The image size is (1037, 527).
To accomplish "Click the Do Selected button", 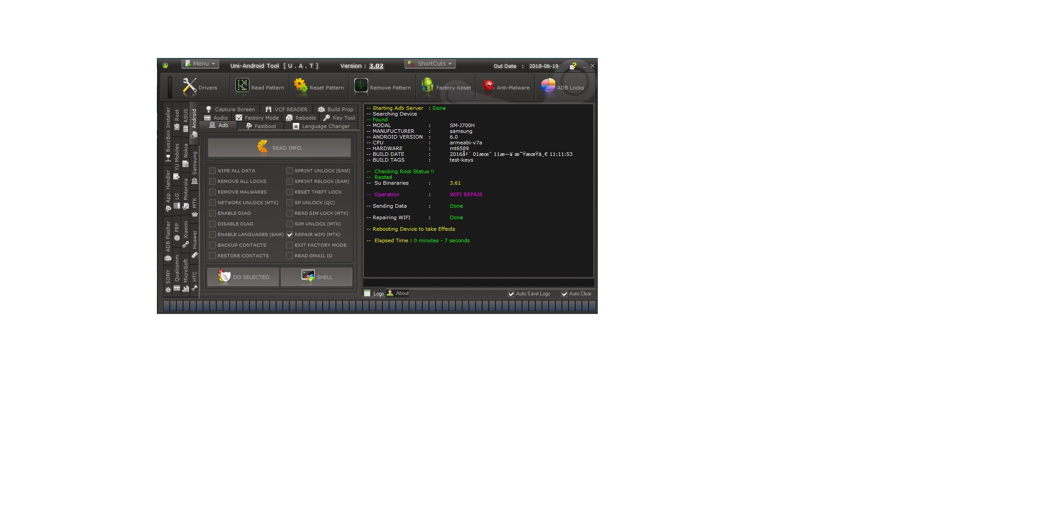I will [x=243, y=277].
